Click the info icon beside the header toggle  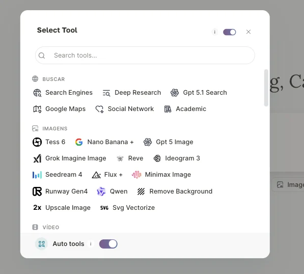pyautogui.click(x=214, y=32)
